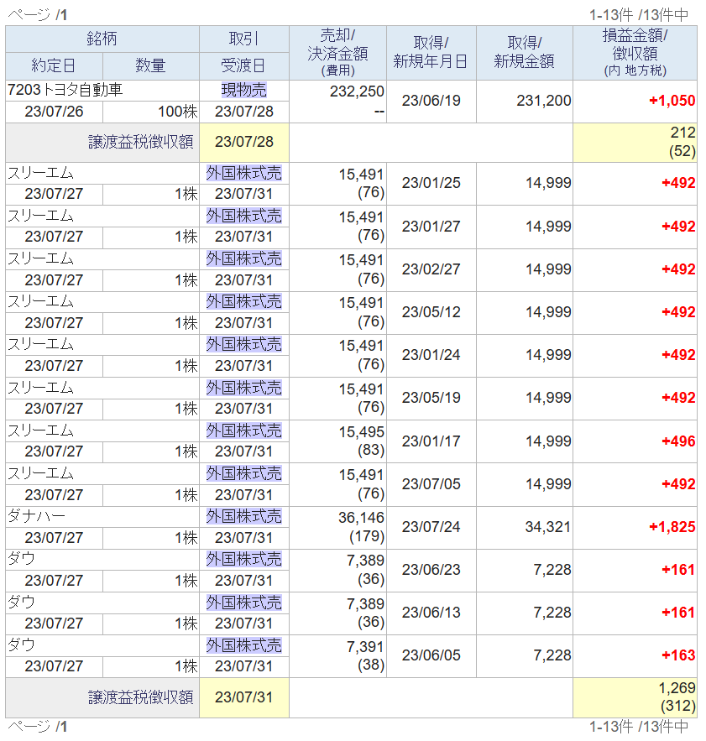
Task: Click the local tax value (52)
Action: [682, 151]
